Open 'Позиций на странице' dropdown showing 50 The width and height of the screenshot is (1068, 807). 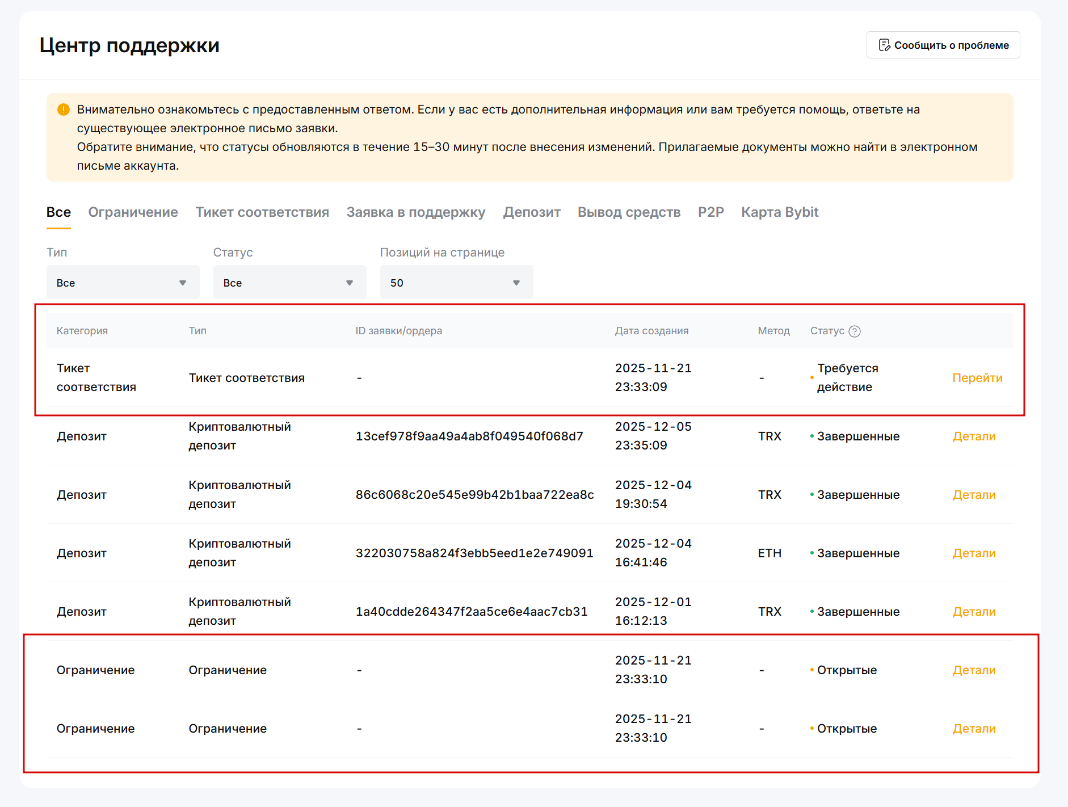coord(457,282)
